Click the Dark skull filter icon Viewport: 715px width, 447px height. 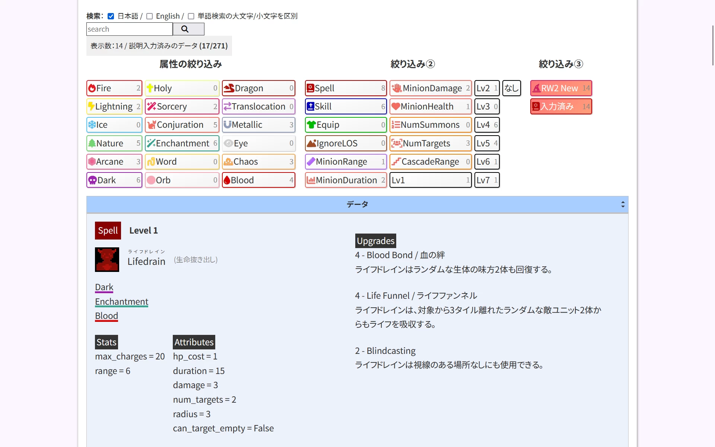[x=92, y=180]
